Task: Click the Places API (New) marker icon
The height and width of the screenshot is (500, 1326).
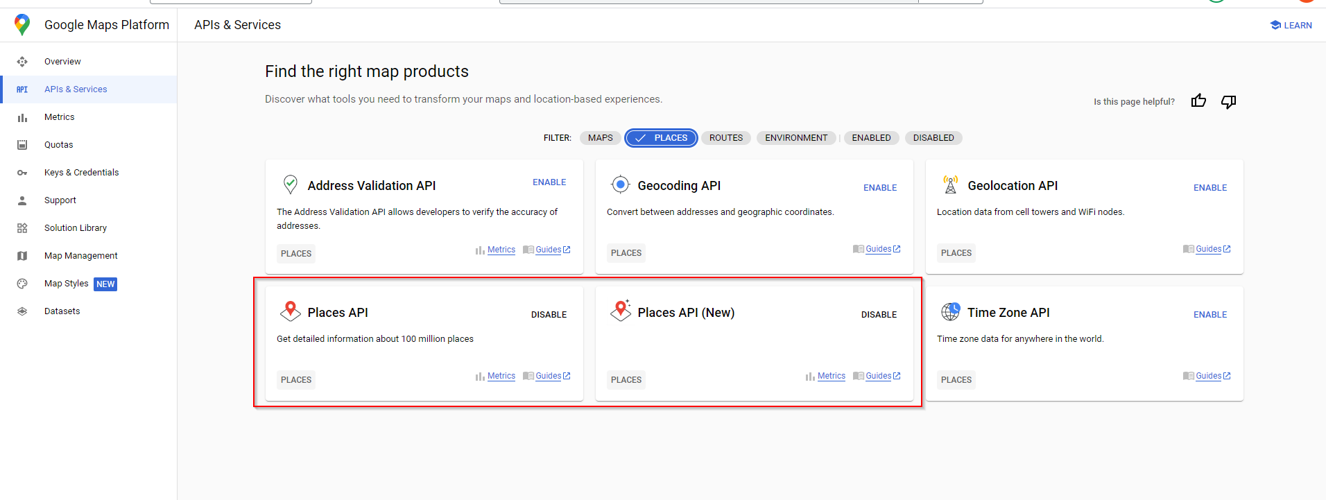Action: (621, 311)
